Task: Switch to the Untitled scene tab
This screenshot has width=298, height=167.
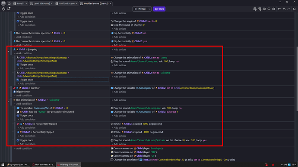Action: [x=67, y=3]
